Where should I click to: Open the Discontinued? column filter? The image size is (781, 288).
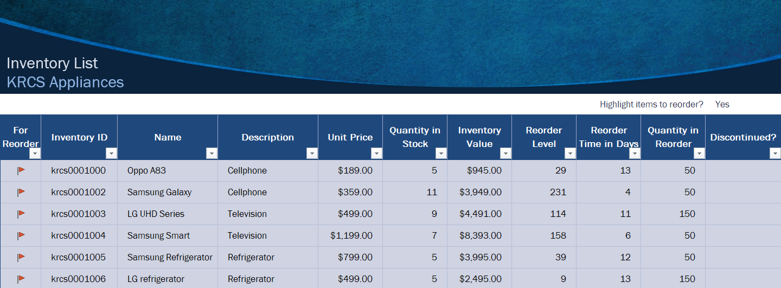coord(774,154)
